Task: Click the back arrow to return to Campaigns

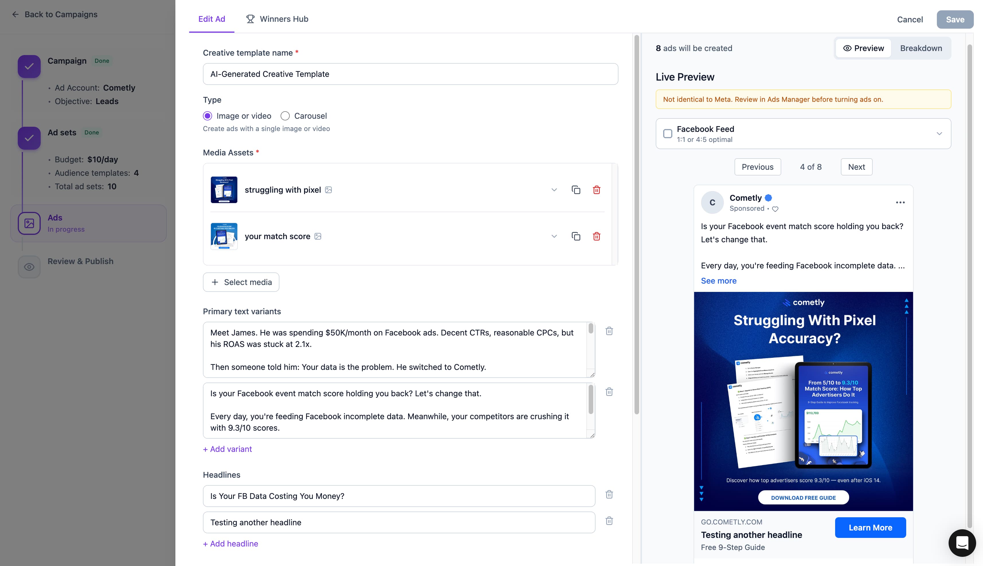Action: 15,14
